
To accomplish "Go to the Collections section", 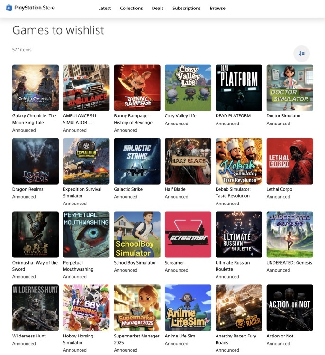I will (131, 9).
